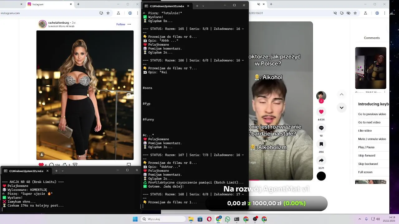This screenshot has height=224, width=399.
Task: Open Windows Start menu
Action: click(135, 219)
